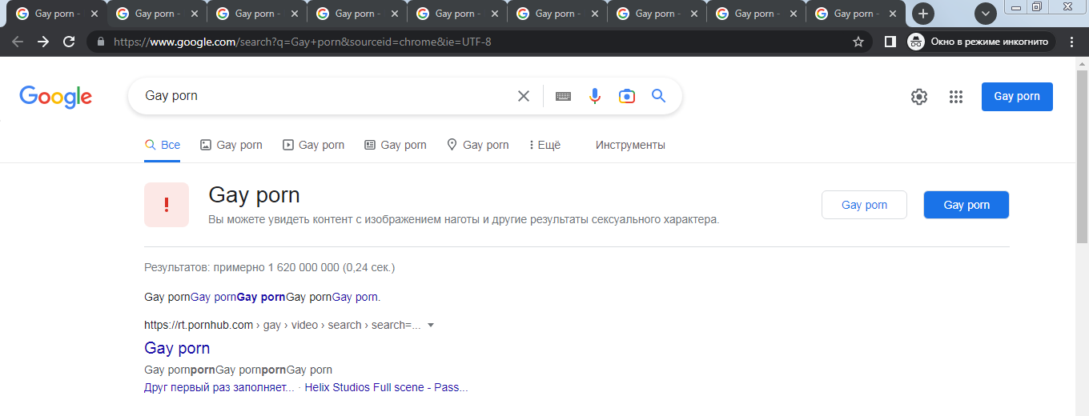Screen dimensions: 1089x416
Task: Open the Друг первый раз заполняет... sublink
Action: click(x=219, y=387)
